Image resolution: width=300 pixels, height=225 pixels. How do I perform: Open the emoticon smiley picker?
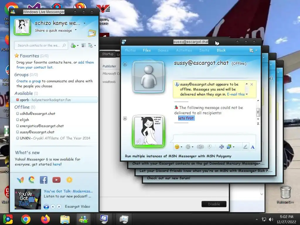[177, 147]
